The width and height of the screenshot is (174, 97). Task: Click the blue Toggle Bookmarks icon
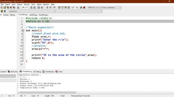5,11
